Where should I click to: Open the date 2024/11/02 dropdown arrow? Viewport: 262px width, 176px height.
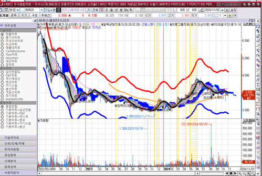[222, 10]
